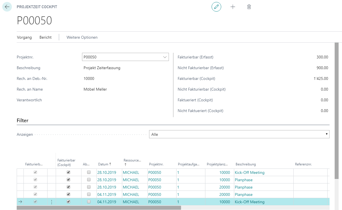
Task: Click the Projektnr. column header in the table
Action: pos(156,164)
